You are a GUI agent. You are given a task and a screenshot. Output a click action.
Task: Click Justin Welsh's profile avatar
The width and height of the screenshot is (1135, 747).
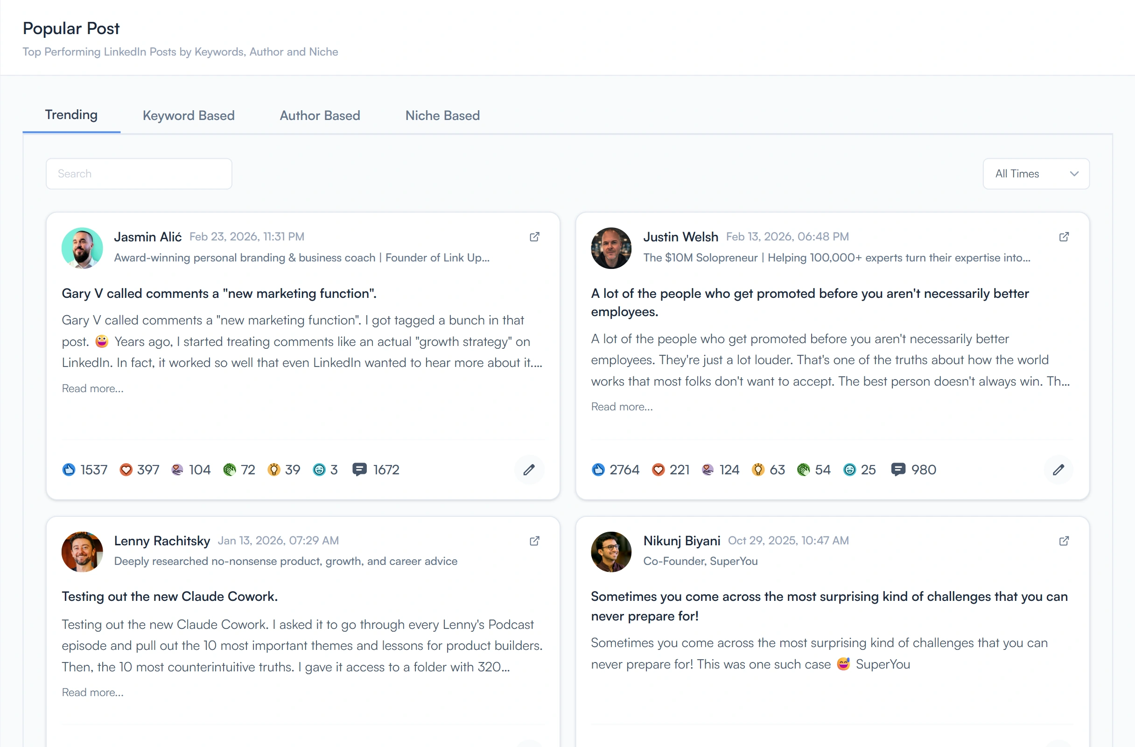point(611,248)
